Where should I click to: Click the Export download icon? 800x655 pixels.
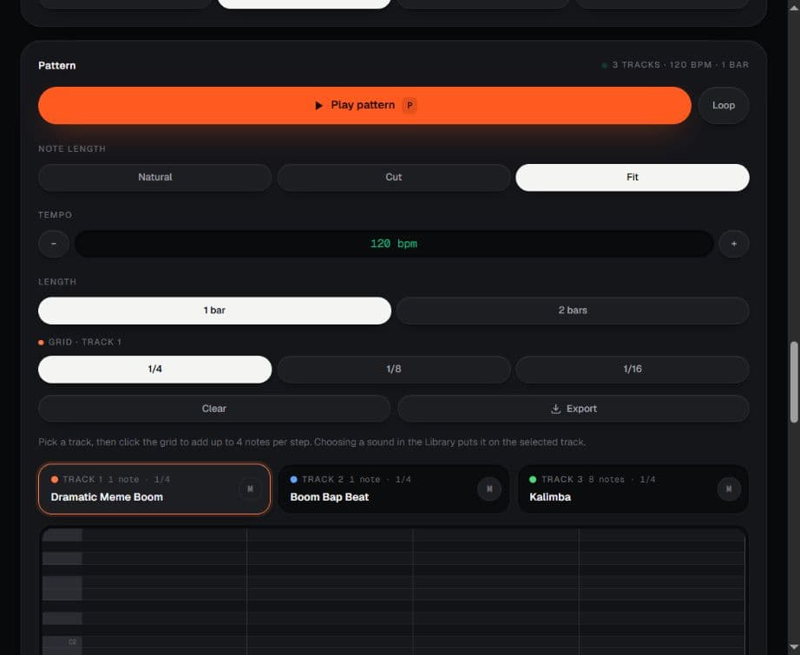point(555,409)
